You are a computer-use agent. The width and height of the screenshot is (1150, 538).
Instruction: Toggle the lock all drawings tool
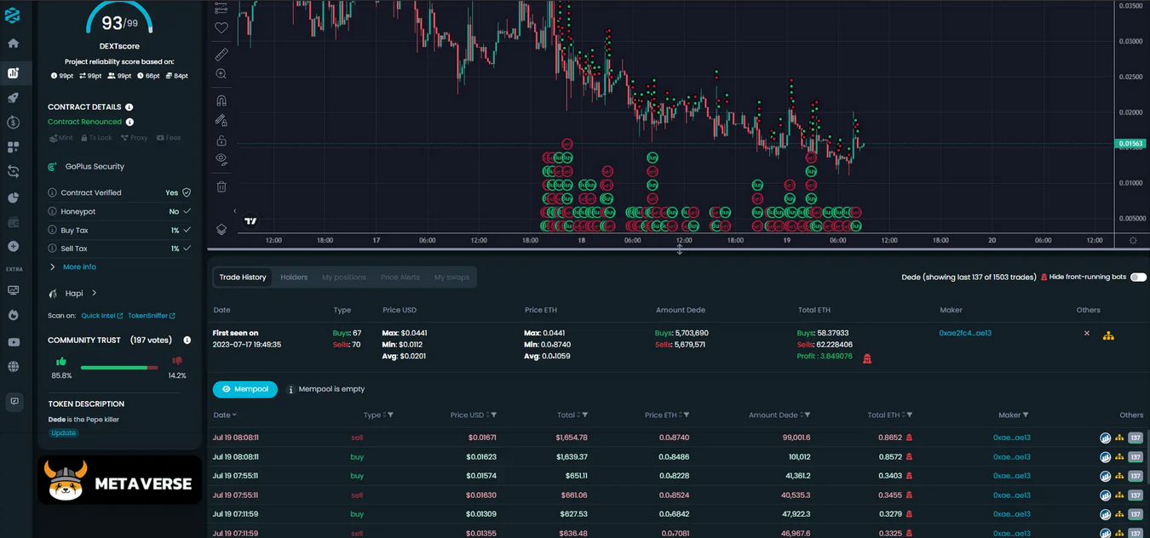[221, 140]
